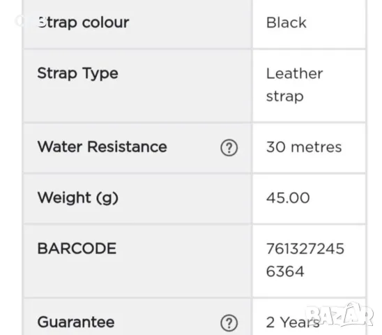Select the Strap colour label
The image size is (382, 335).
83,23
